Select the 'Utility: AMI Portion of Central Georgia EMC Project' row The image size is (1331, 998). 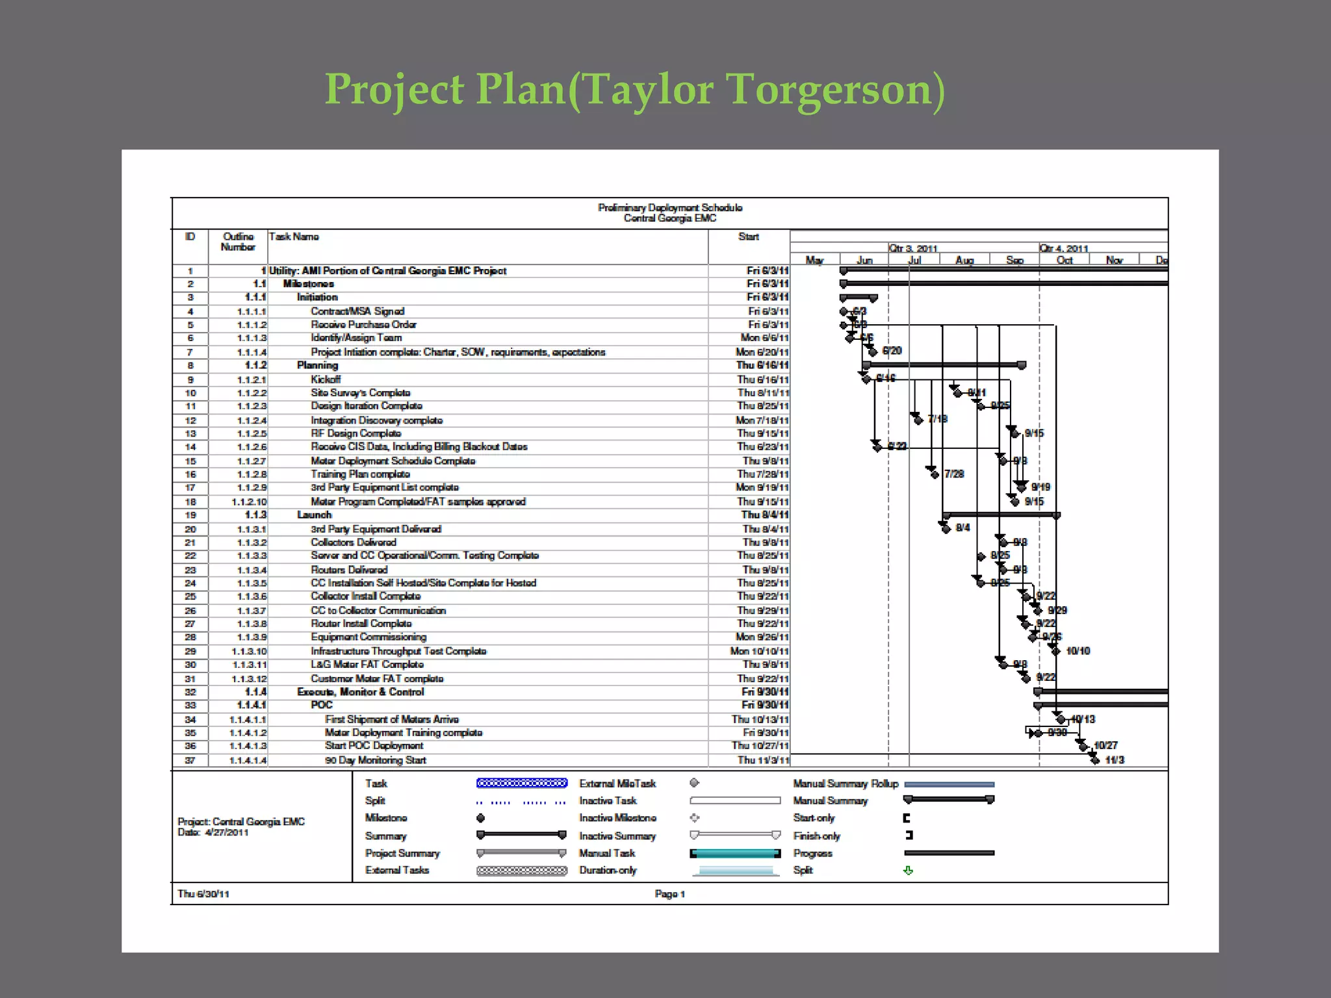(x=481, y=271)
